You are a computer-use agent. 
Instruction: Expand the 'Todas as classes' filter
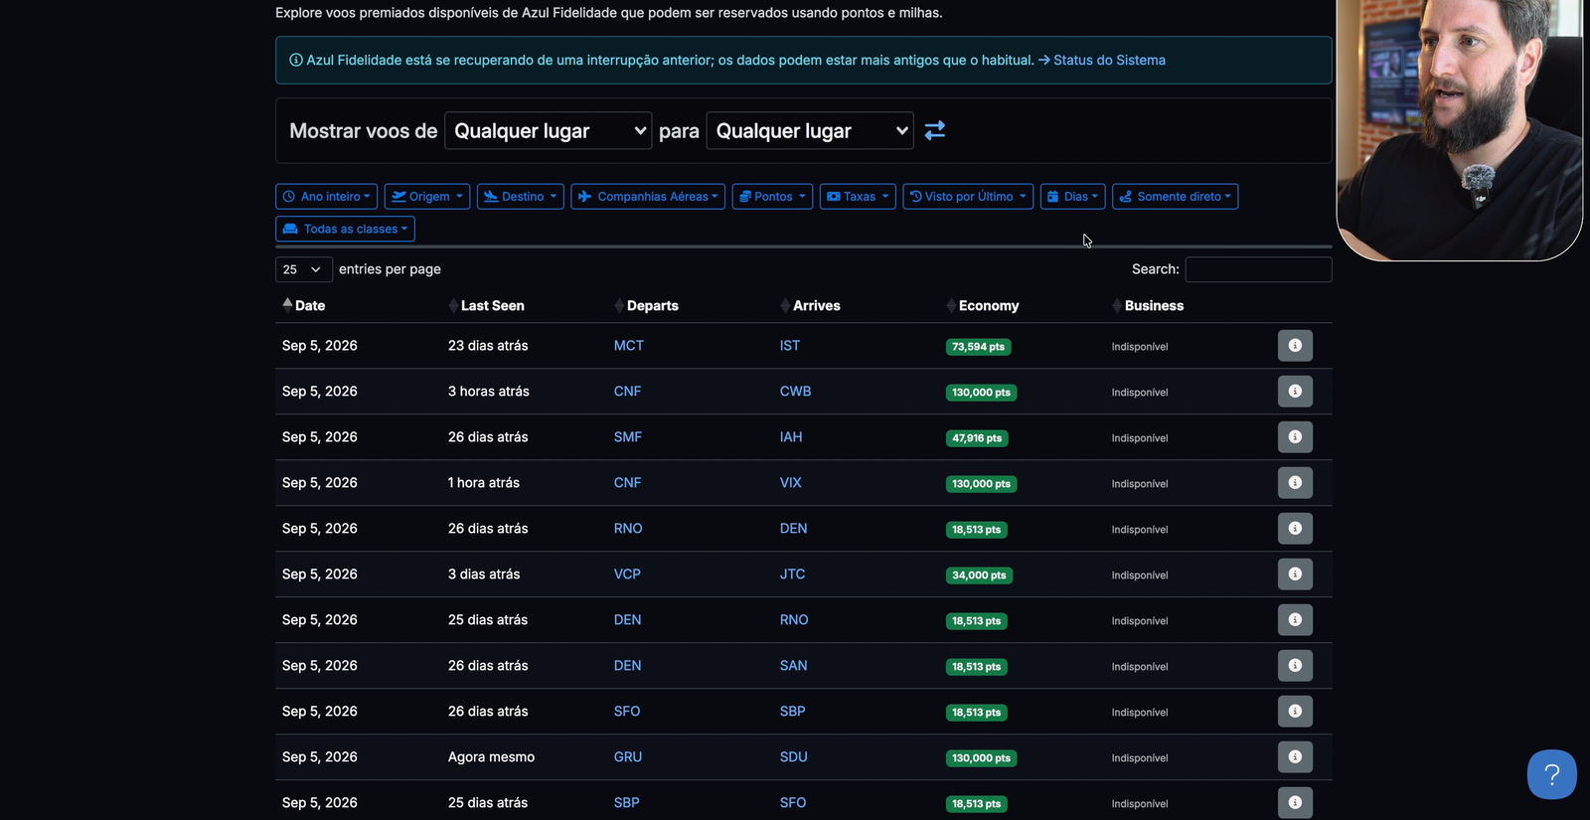pos(345,229)
